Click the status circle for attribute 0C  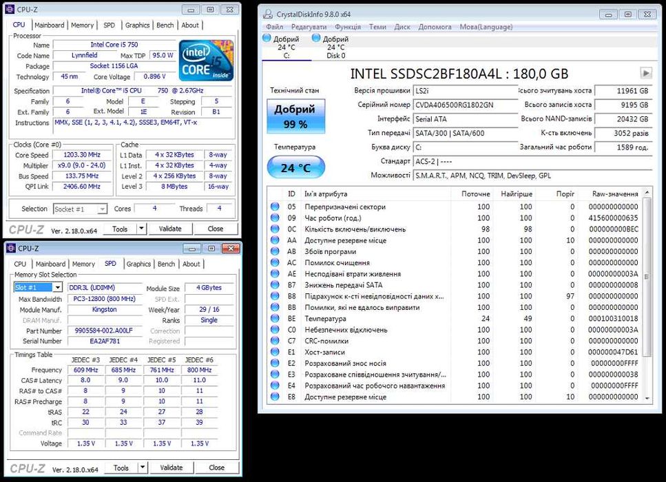click(x=275, y=229)
